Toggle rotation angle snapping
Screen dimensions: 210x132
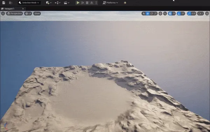[179, 14]
